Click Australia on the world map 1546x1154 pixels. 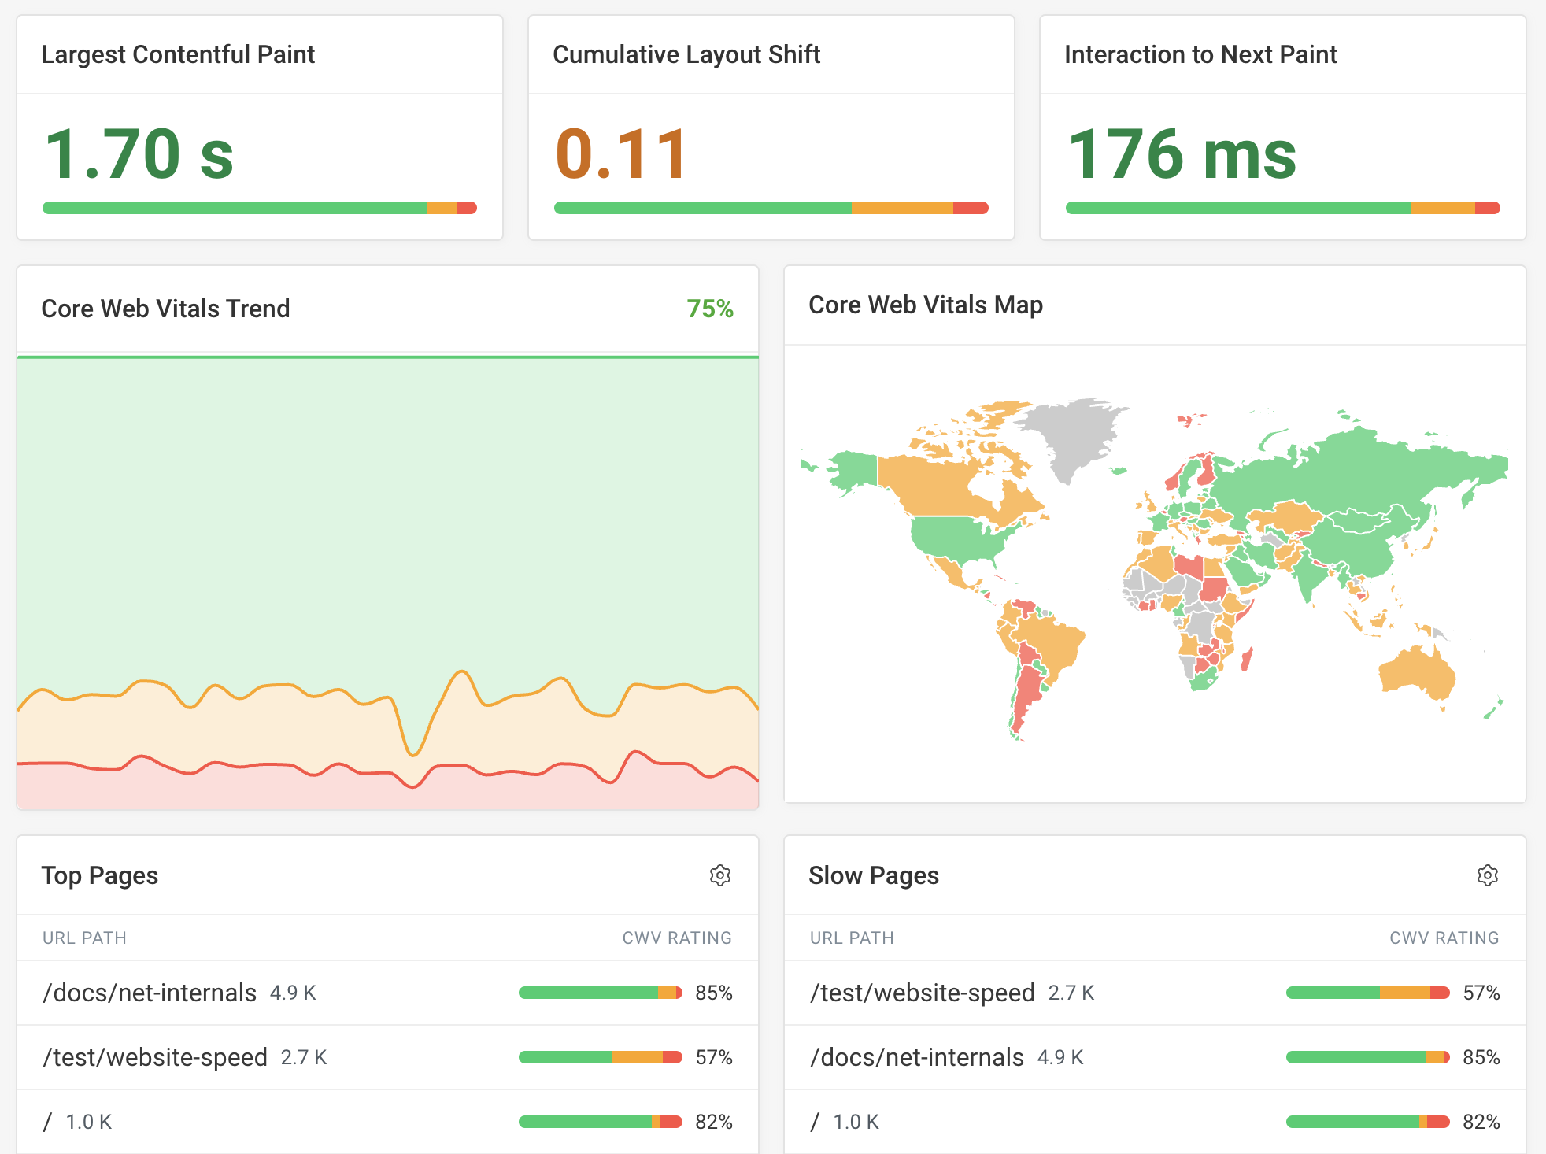(x=1417, y=673)
